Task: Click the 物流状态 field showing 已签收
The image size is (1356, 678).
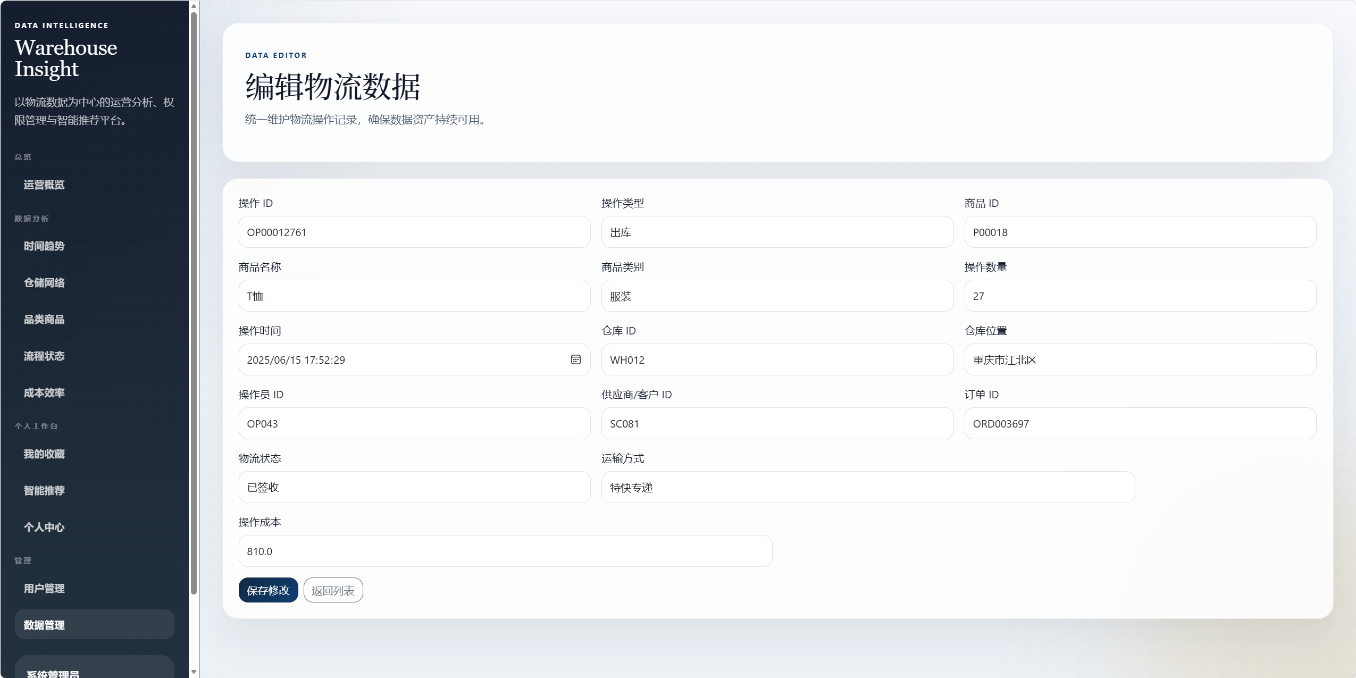Action: (x=414, y=487)
